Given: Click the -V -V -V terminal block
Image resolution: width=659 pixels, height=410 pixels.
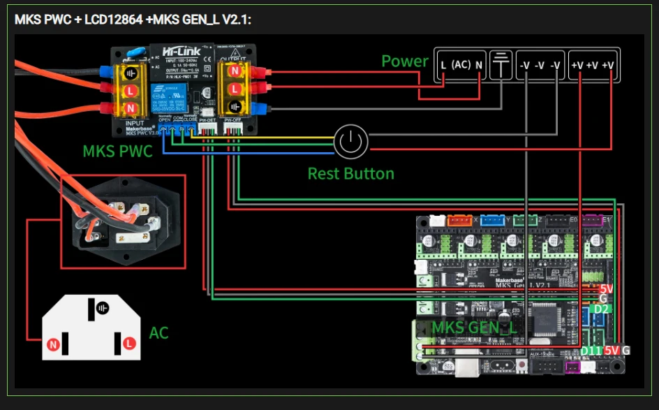Looking at the screenshot, I should tap(540, 65).
